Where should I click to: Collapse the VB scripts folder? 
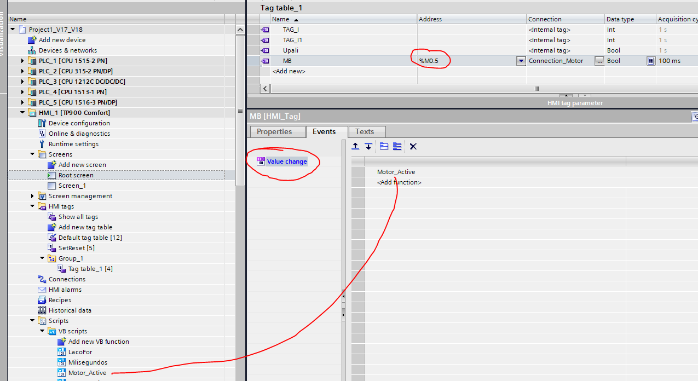(x=42, y=331)
